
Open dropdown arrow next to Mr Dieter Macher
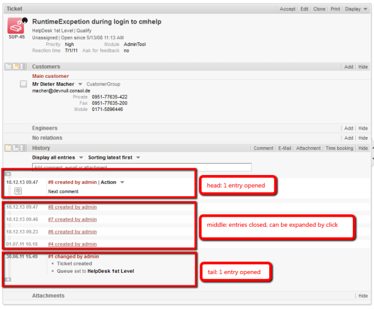pos(80,84)
